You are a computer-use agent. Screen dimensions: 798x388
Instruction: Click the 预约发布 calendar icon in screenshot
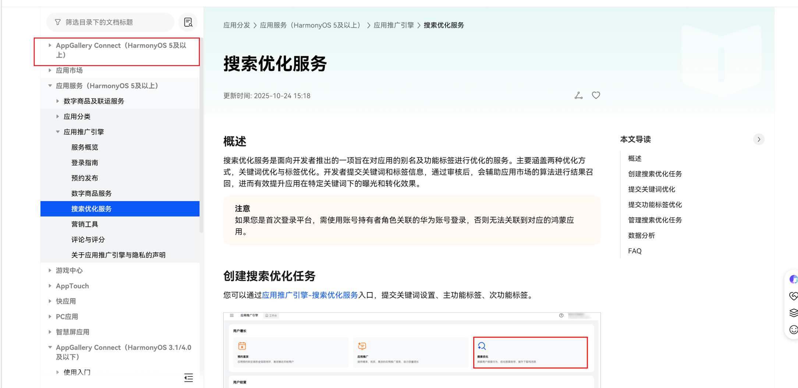coord(242,346)
